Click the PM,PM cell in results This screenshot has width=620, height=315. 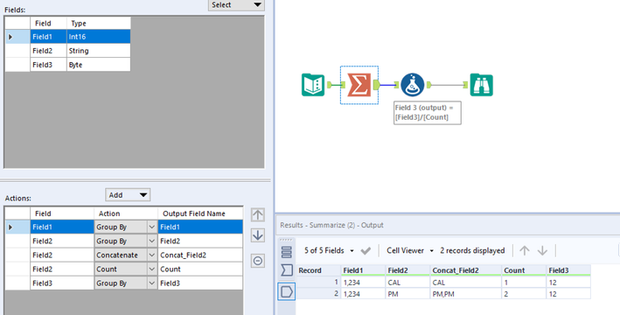point(466,294)
